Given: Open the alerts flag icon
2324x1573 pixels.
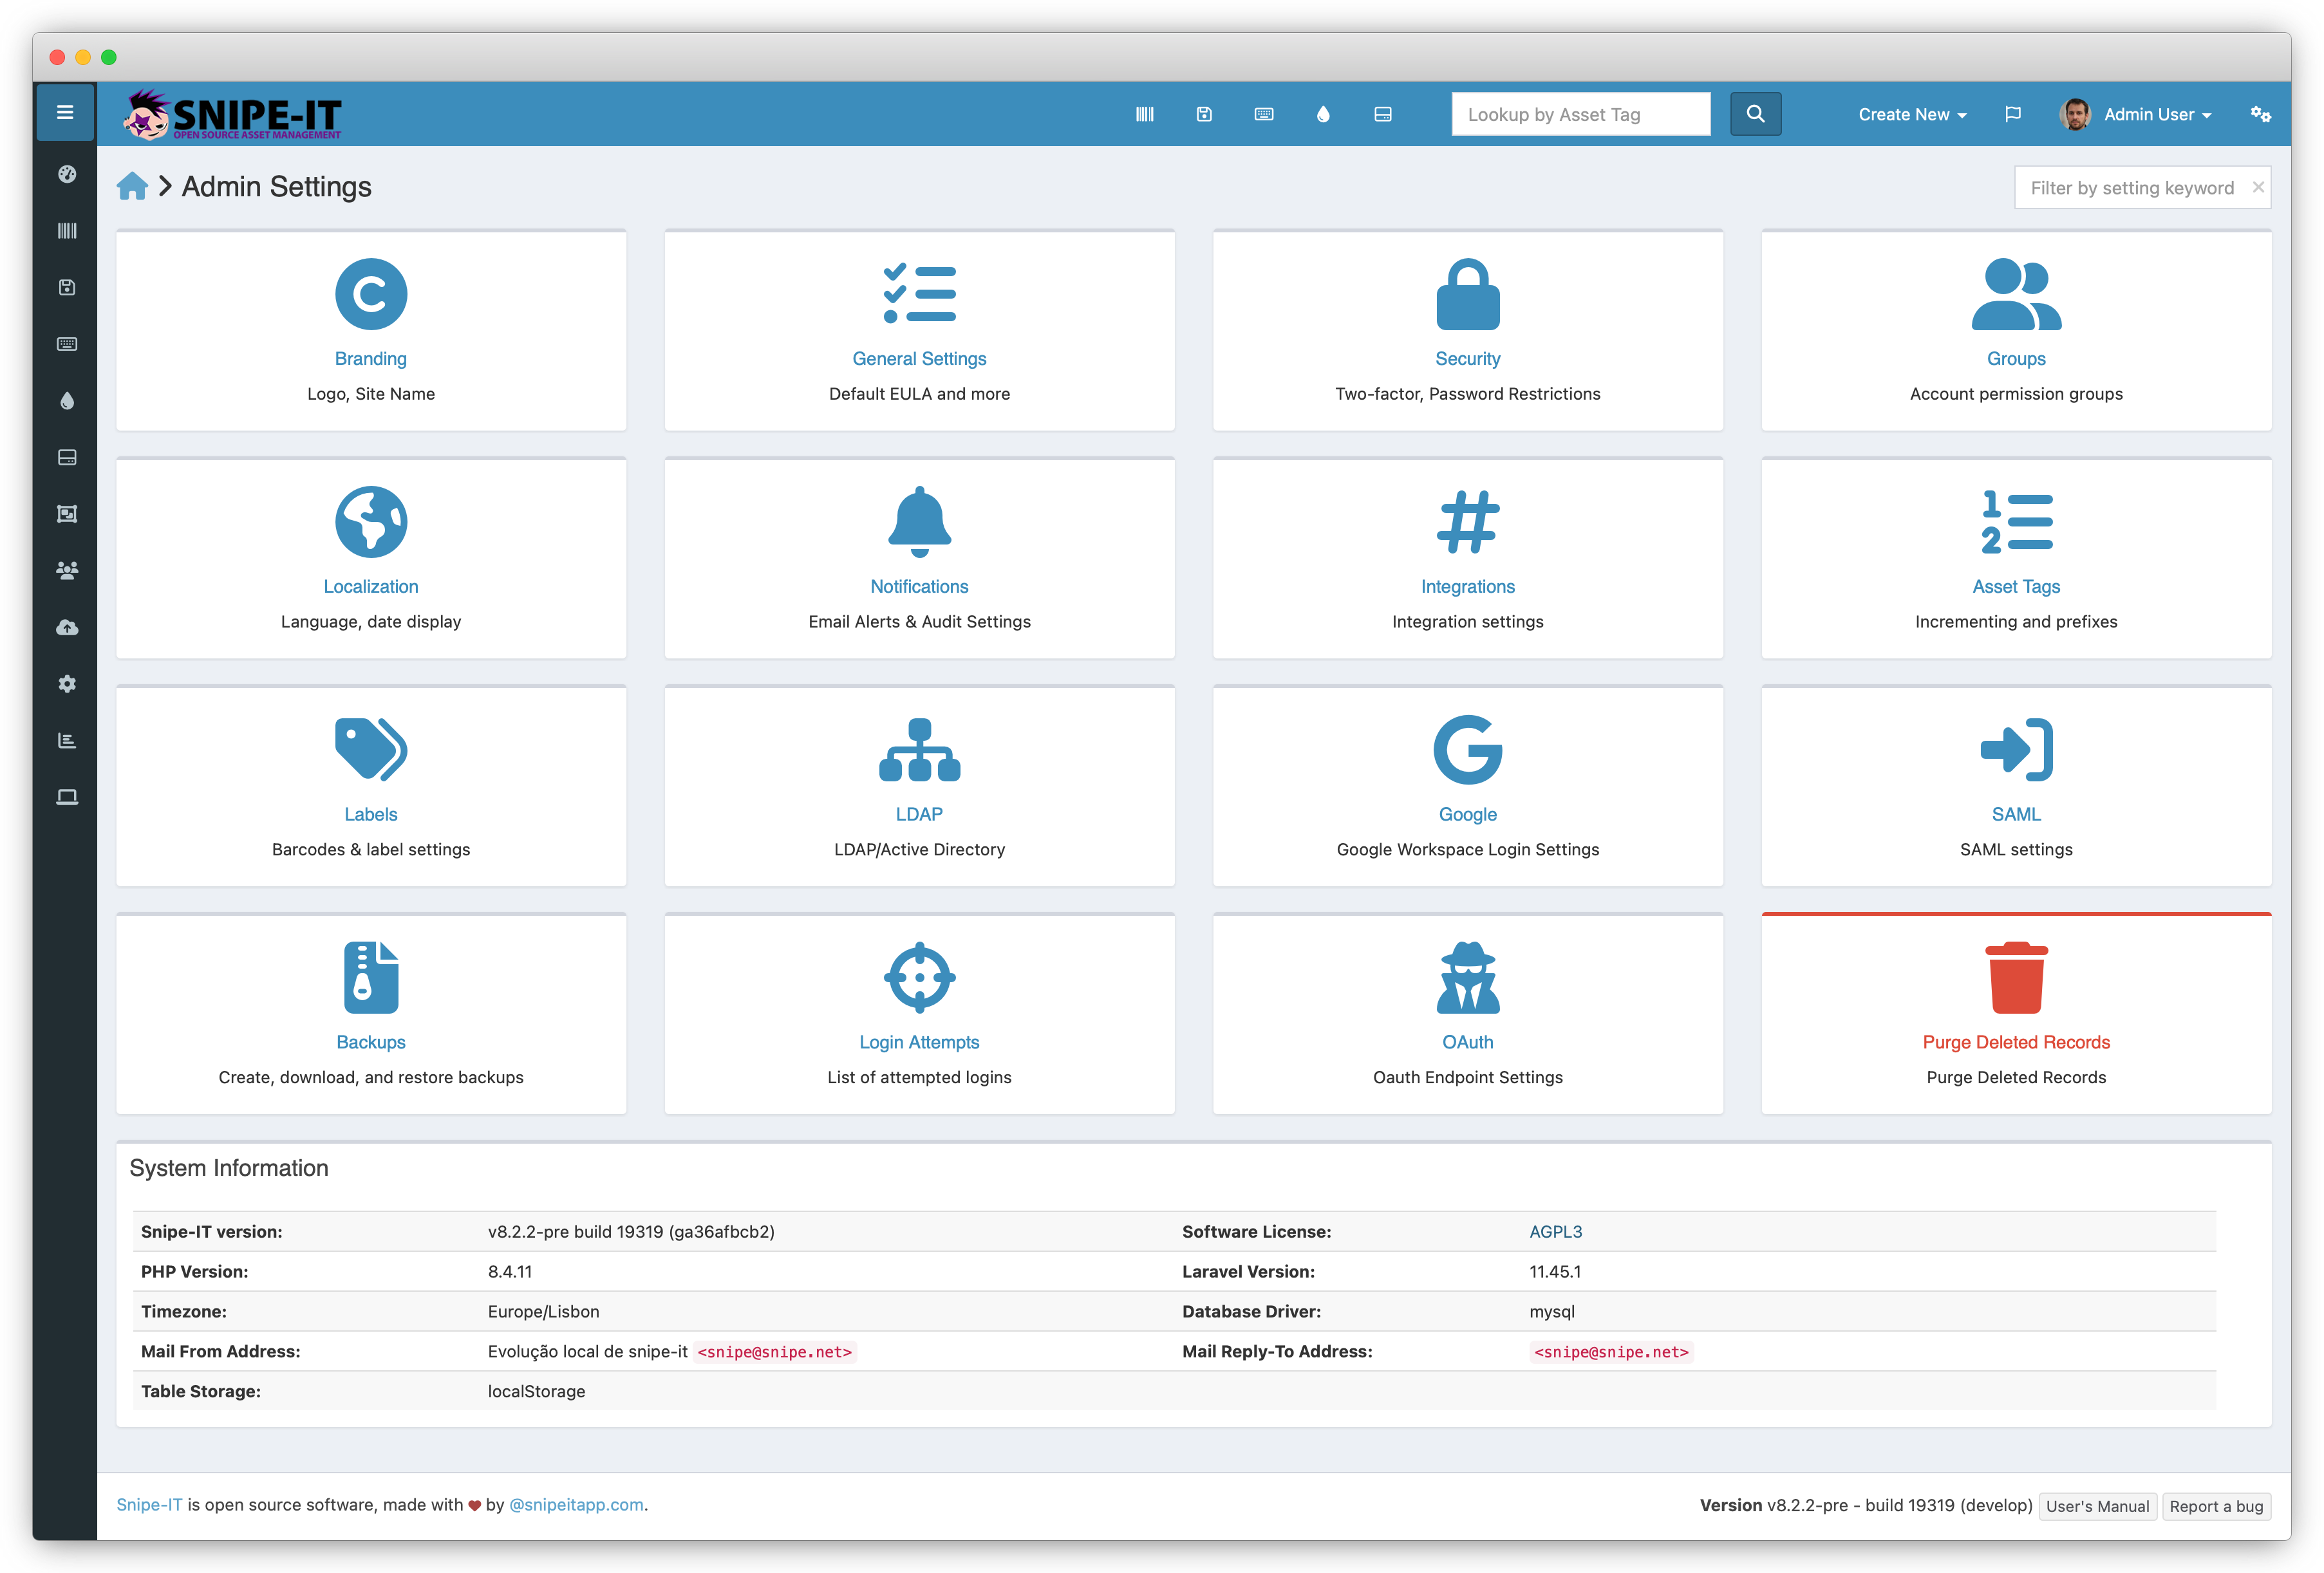Looking at the screenshot, I should pos(2013,114).
